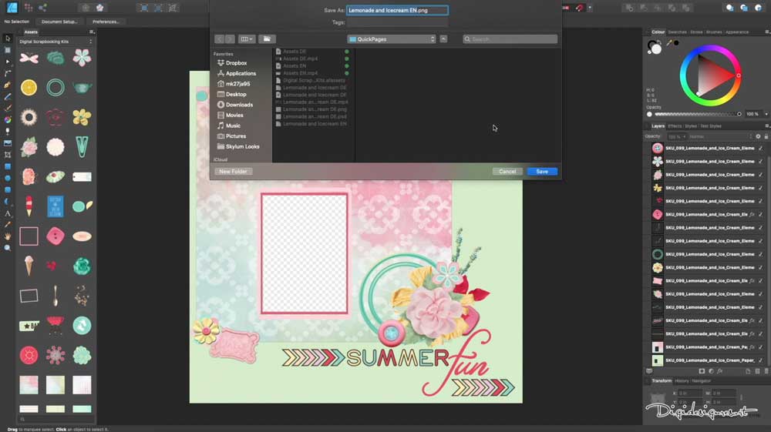Select the Node tool

[x=8, y=62]
